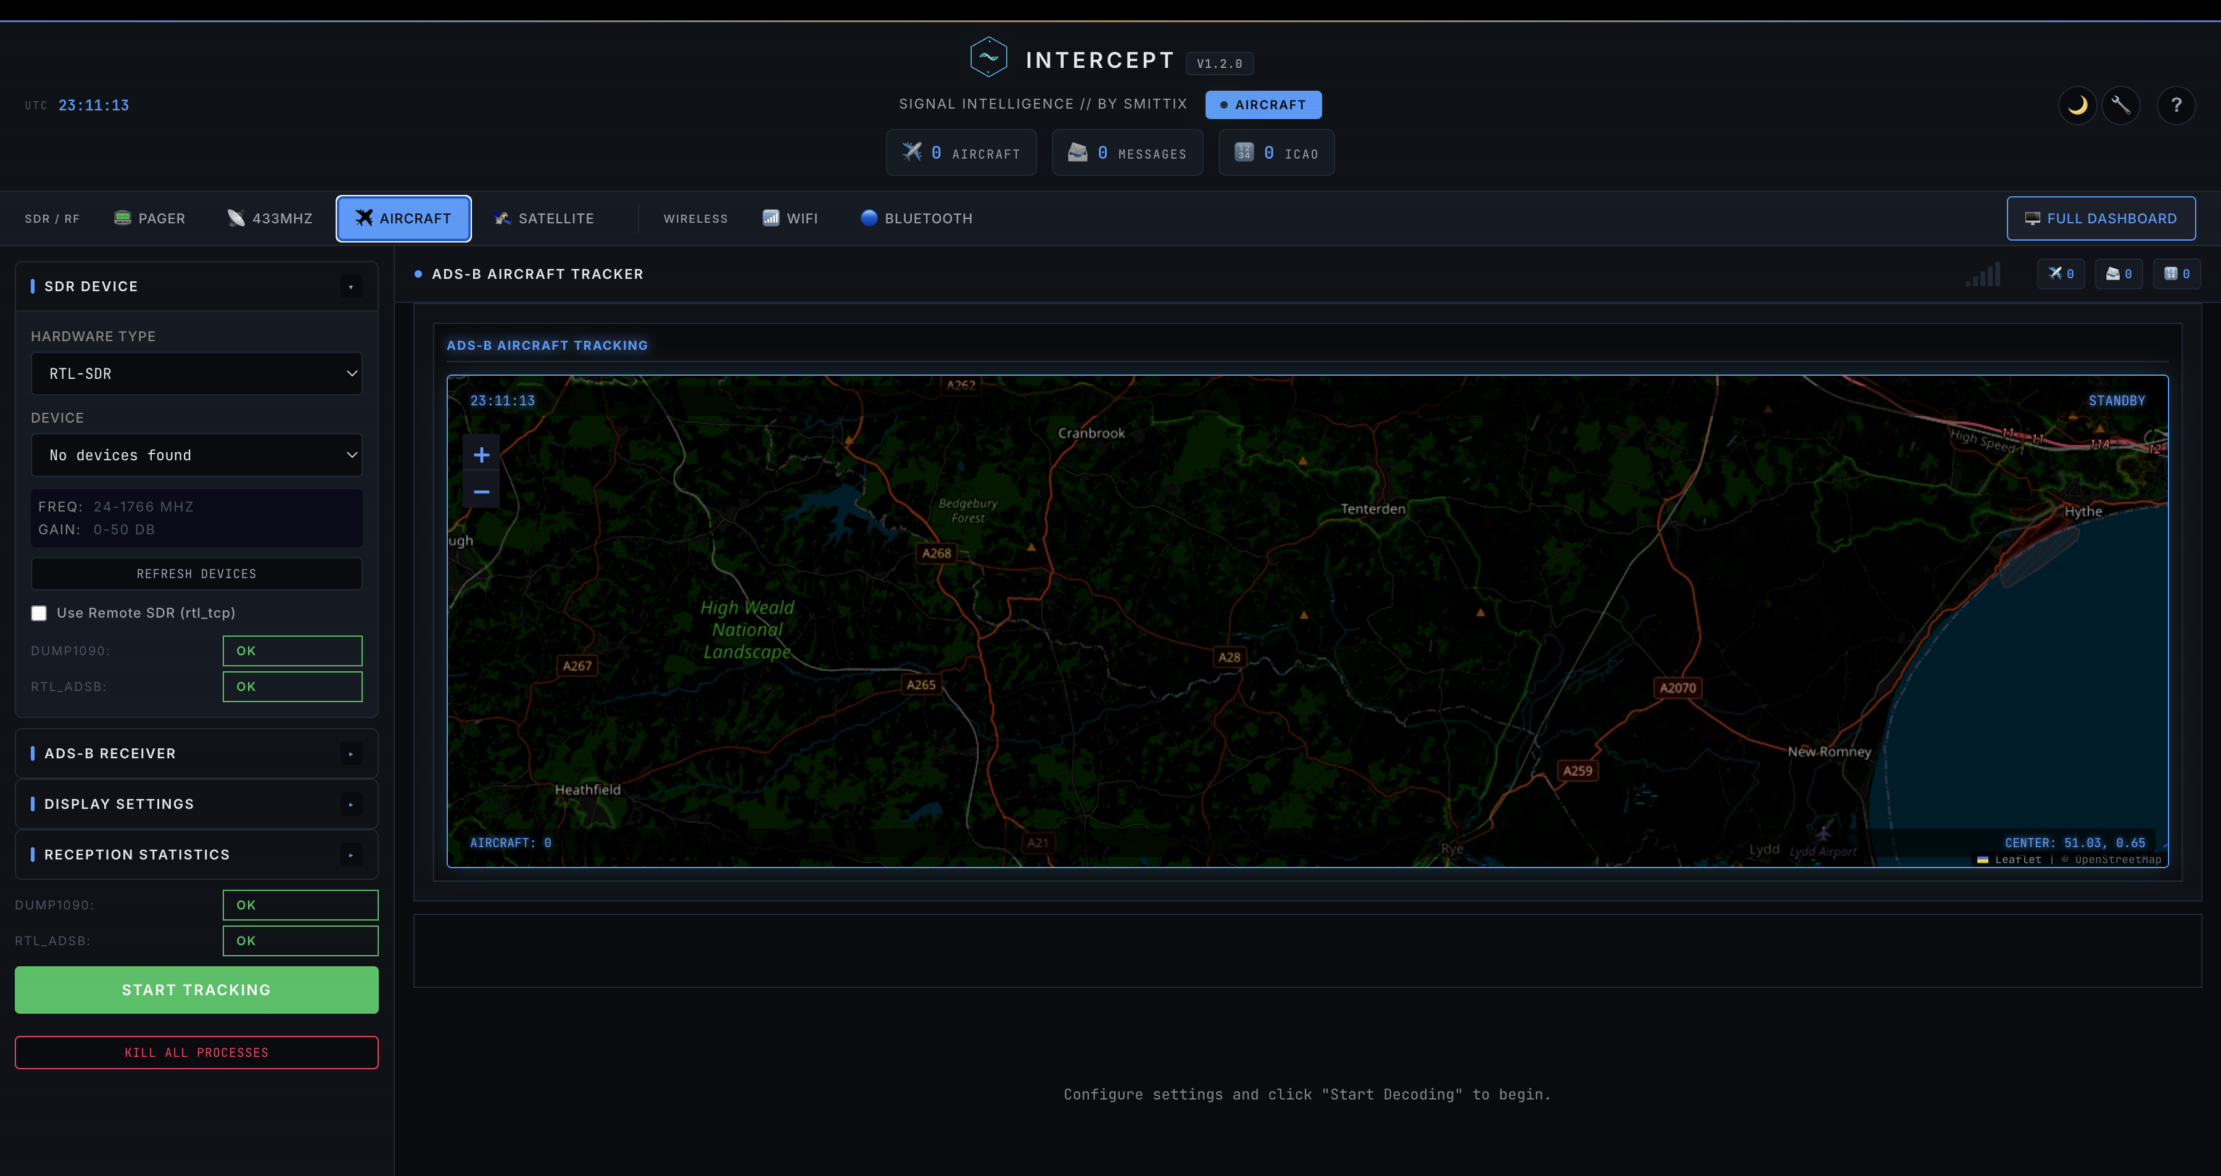The width and height of the screenshot is (2221, 1176).
Task: Start tracking aircraft
Action: click(x=197, y=990)
